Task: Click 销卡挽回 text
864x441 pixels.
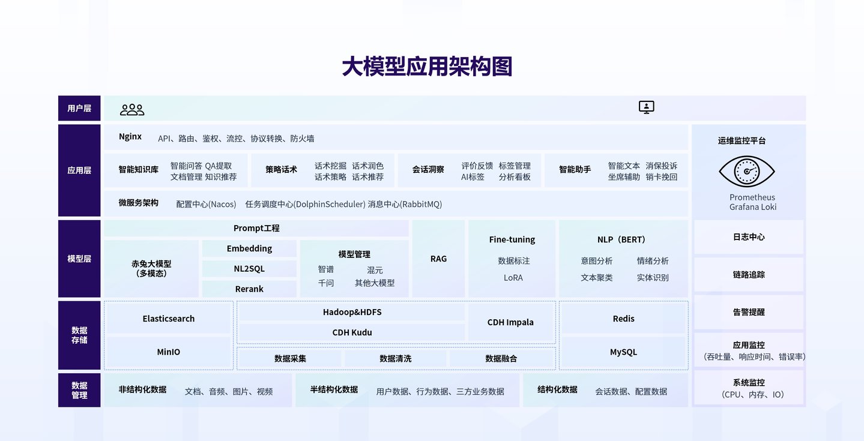Action: click(662, 177)
